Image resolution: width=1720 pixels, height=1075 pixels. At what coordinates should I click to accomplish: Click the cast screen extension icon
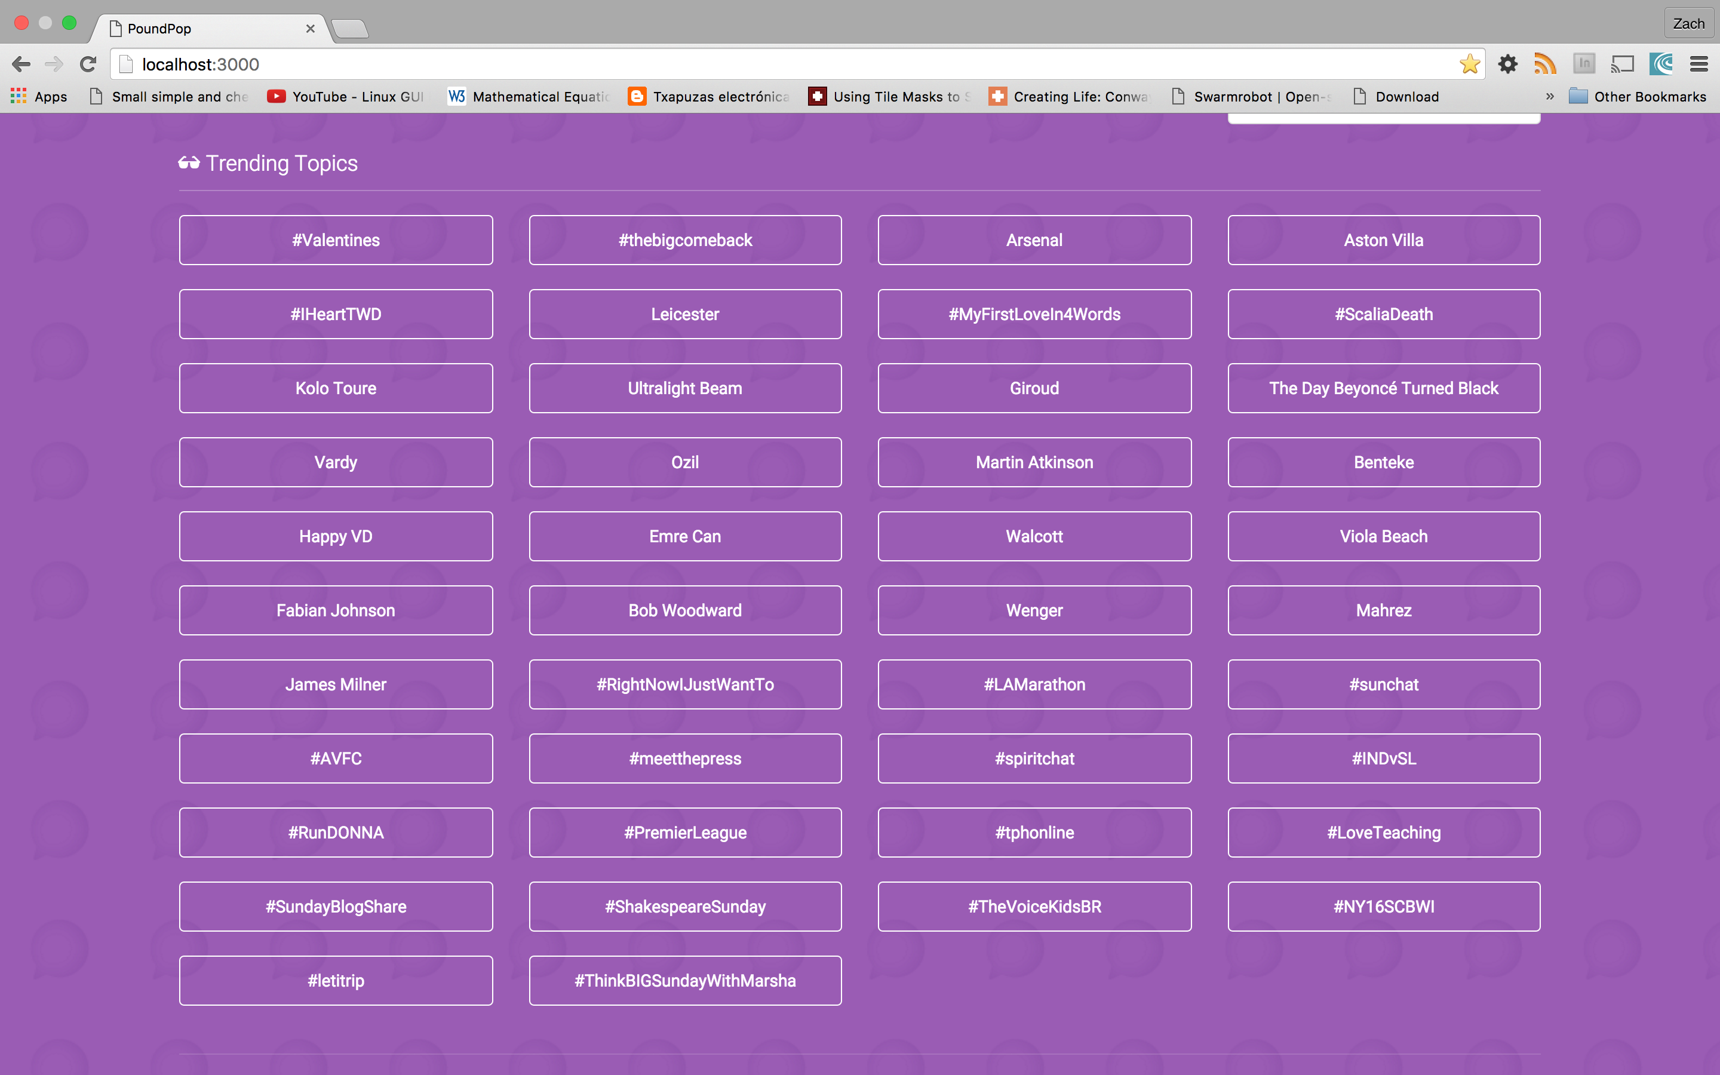tap(1622, 64)
